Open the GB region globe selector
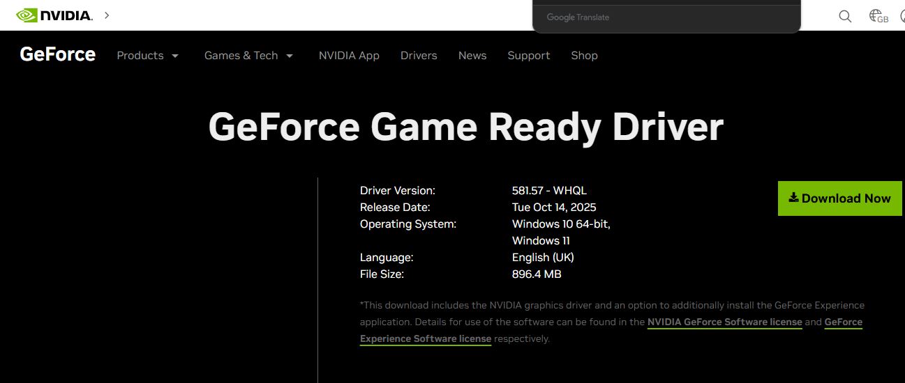Viewport: 905px width, 383px height. click(878, 16)
